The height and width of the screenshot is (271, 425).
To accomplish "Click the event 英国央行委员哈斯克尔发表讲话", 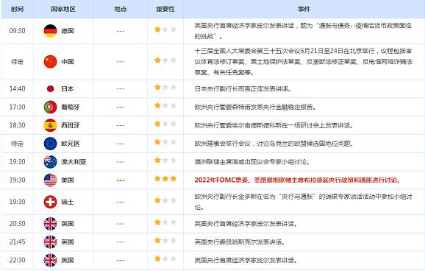I will (240, 242).
